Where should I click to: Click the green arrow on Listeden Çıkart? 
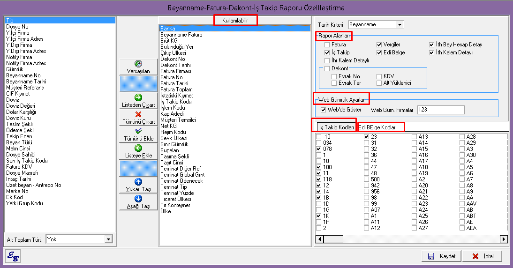[x=138, y=97]
